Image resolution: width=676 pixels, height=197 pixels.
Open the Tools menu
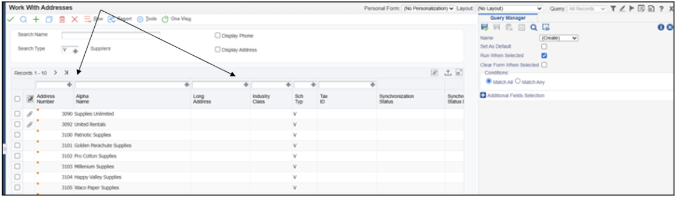pos(147,19)
